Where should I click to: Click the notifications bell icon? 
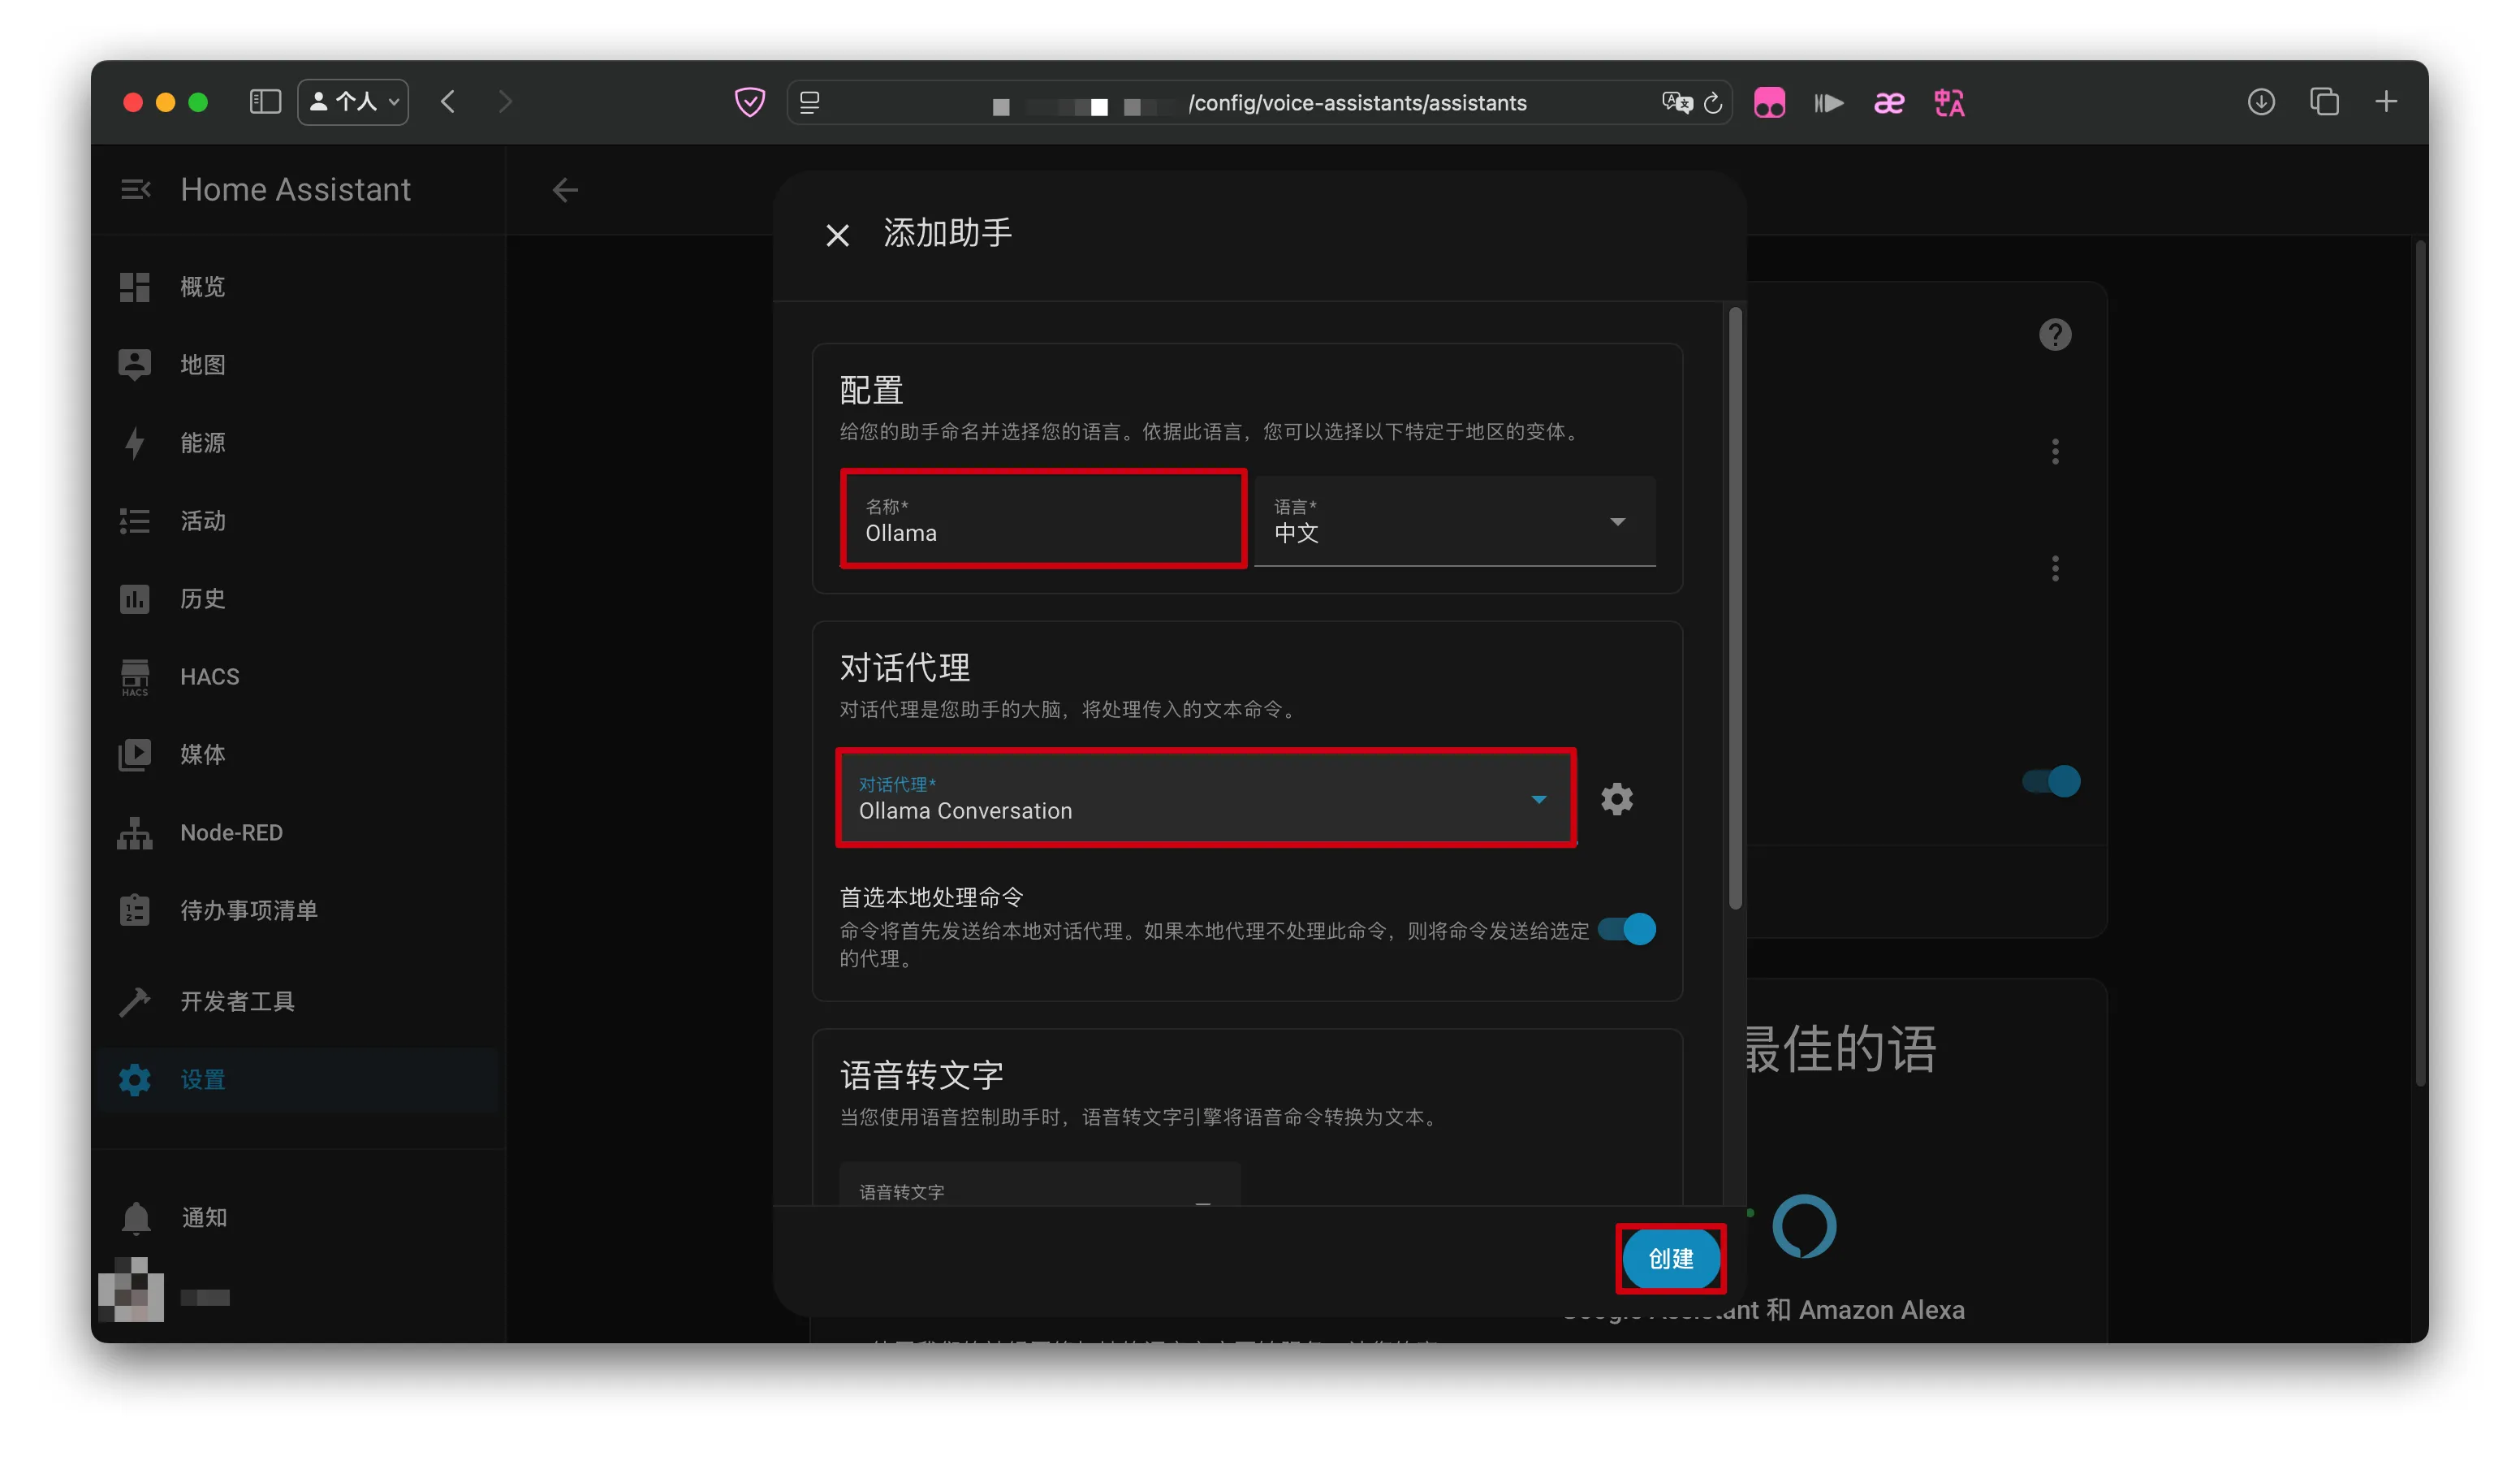tap(136, 1217)
